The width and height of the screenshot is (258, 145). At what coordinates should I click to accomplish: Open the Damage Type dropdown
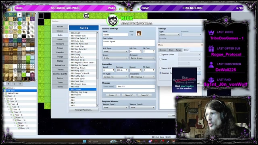(169, 35)
